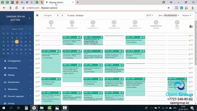Viewport: 197px width, 111px height.
Task: Expand Обзор menu chevron
Action: point(30,75)
